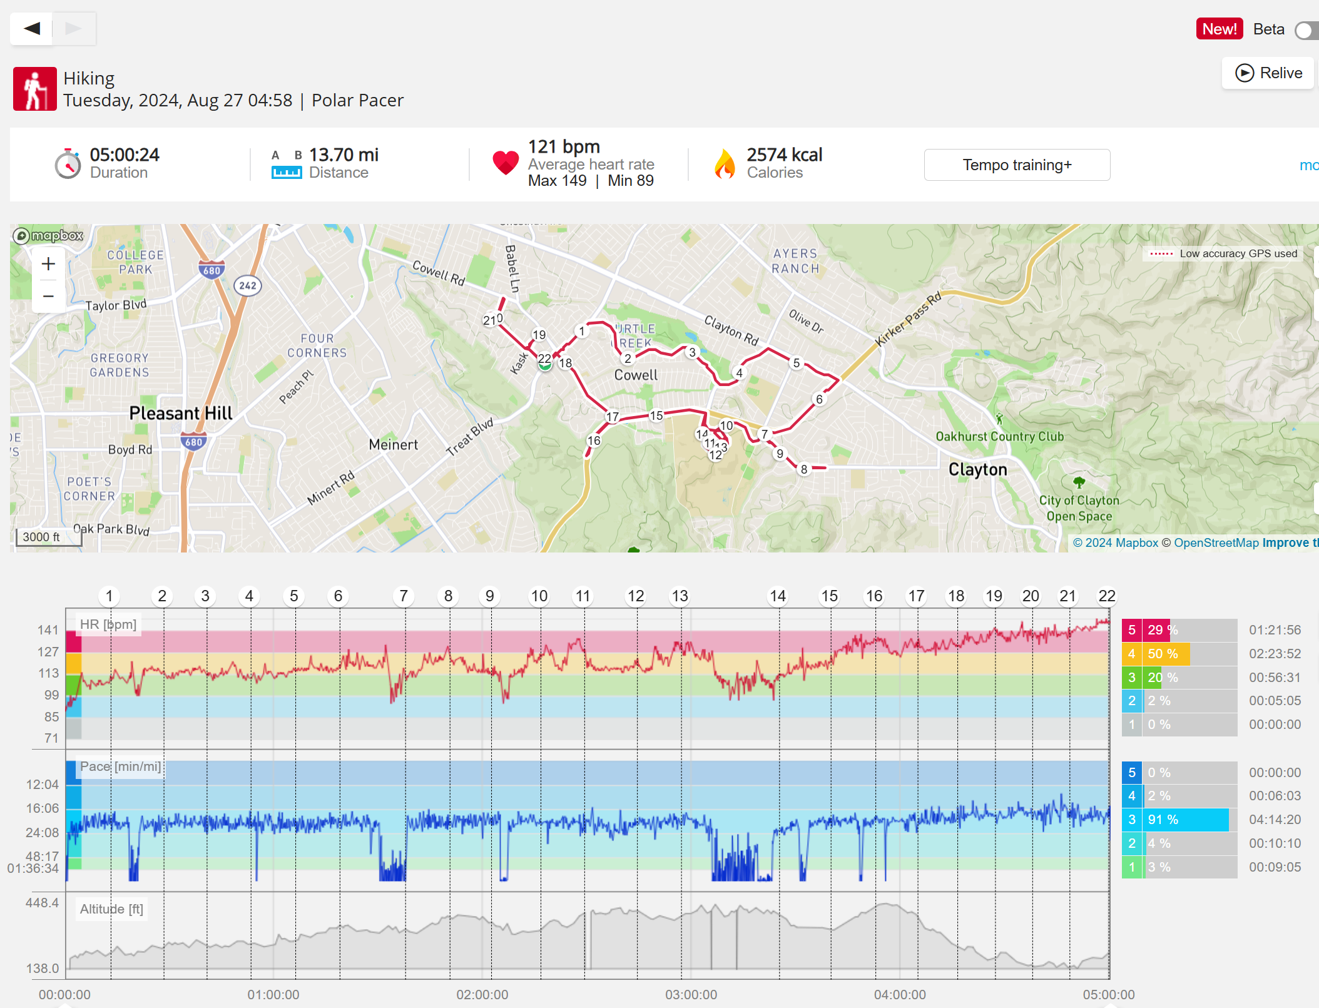The image size is (1319, 1008).
Task: Select lap marker 14 above the chart
Action: click(x=778, y=596)
